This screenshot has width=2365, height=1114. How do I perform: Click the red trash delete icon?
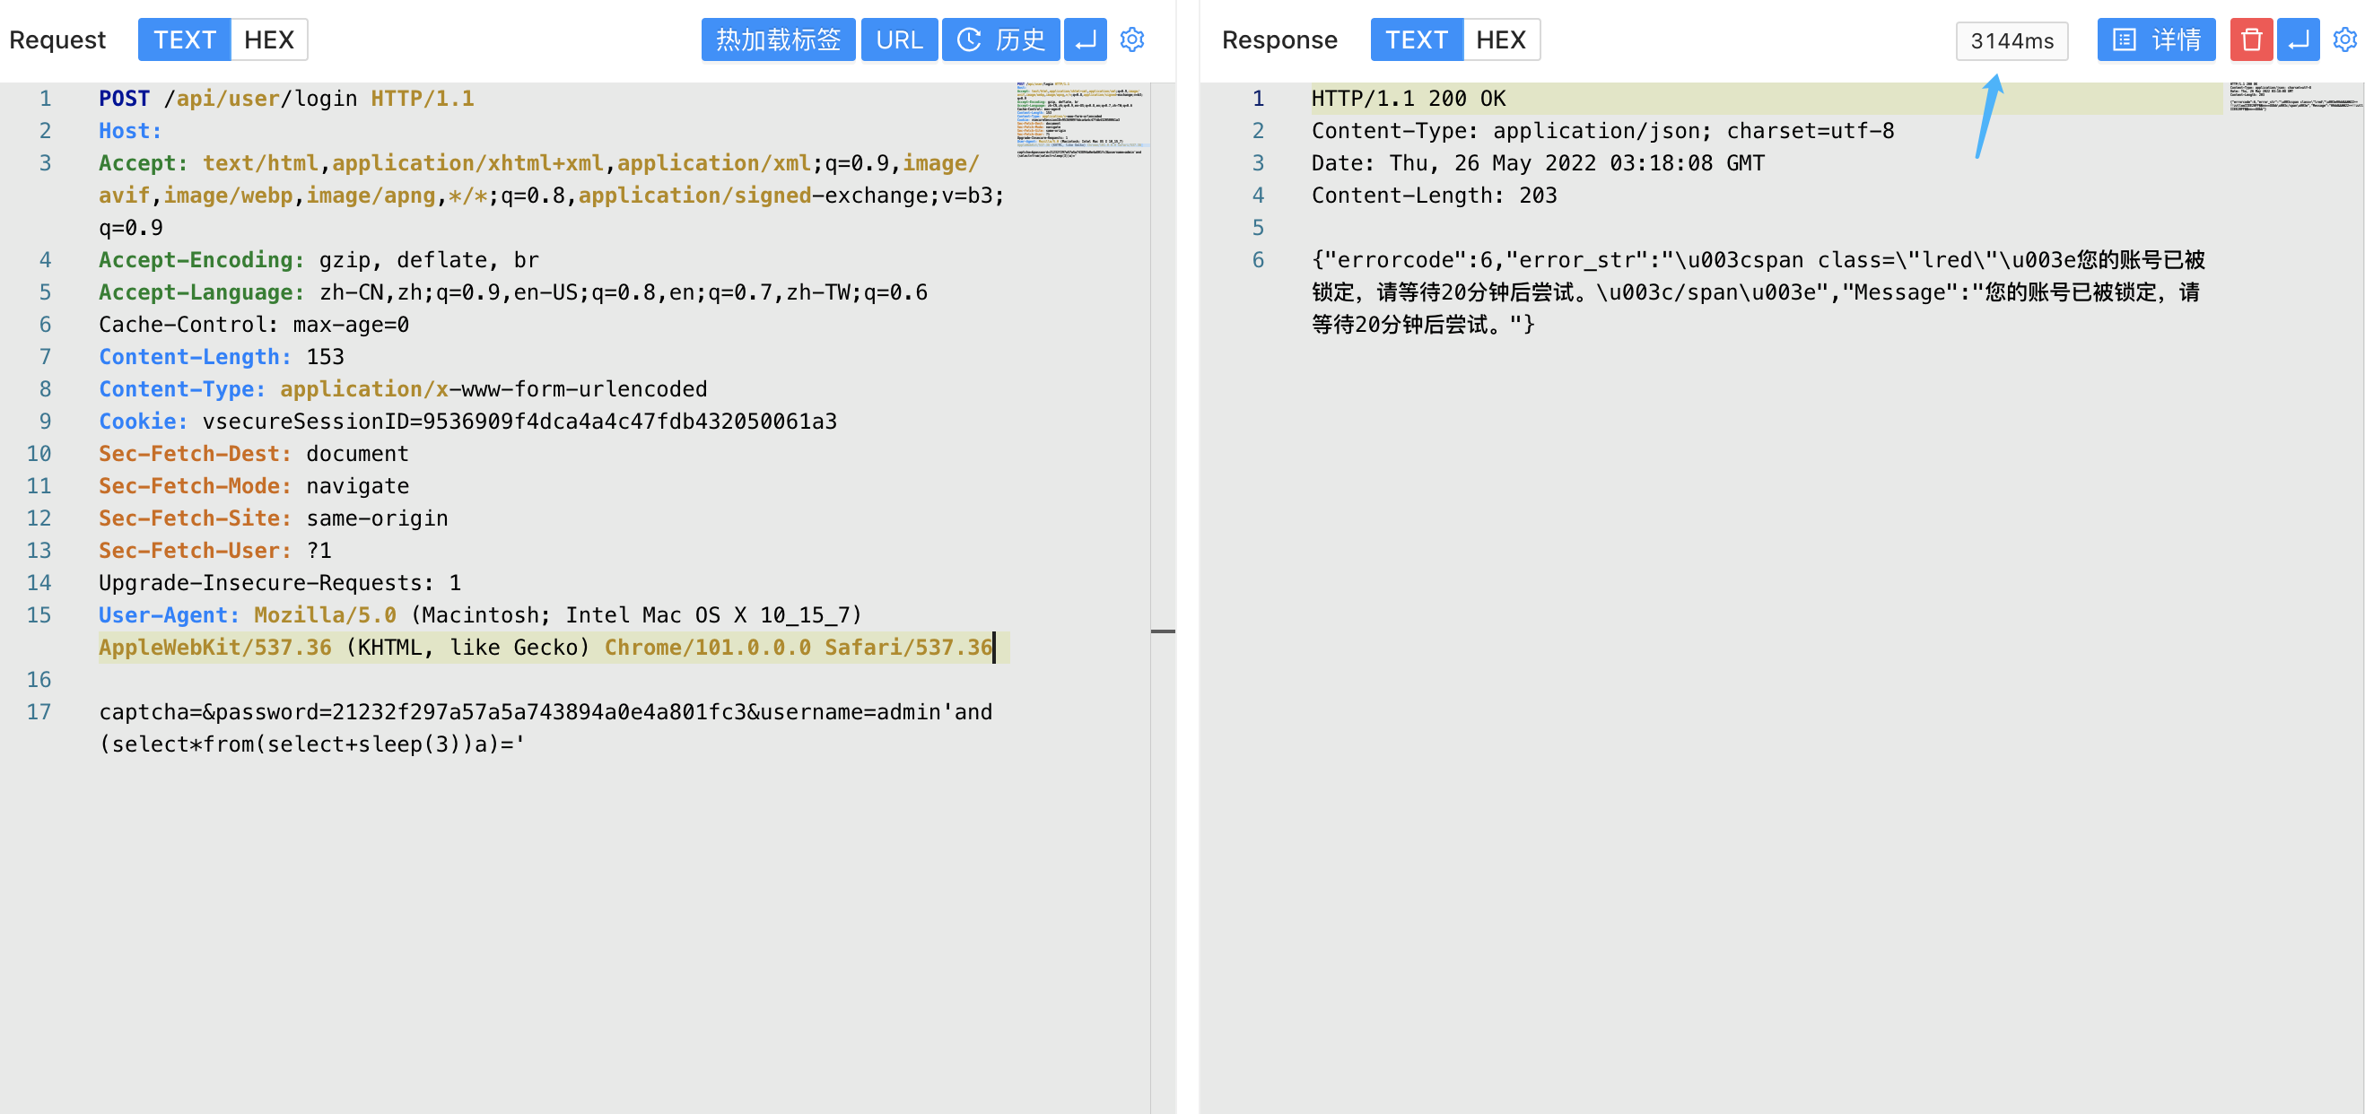(x=2250, y=39)
